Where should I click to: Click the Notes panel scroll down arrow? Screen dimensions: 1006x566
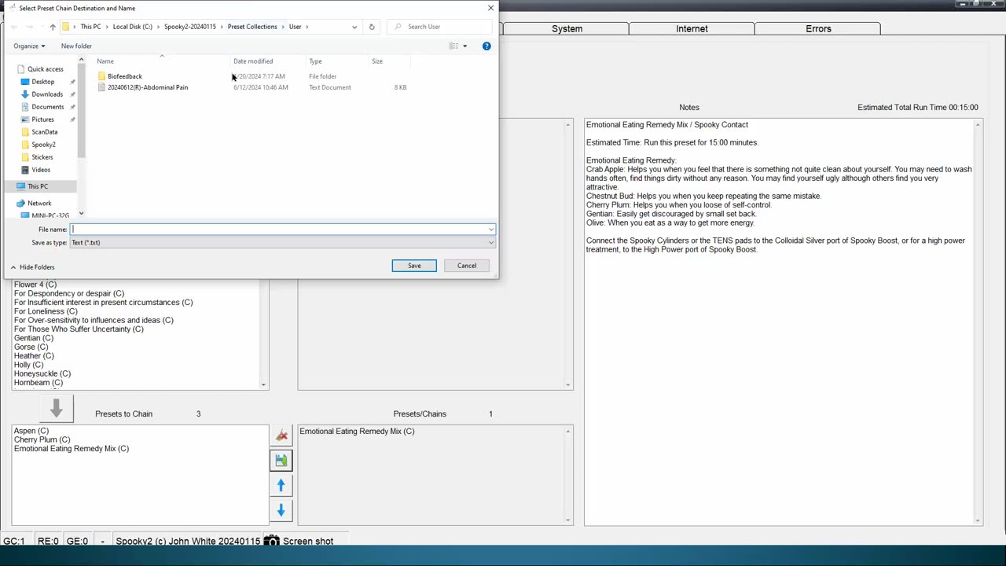(978, 520)
